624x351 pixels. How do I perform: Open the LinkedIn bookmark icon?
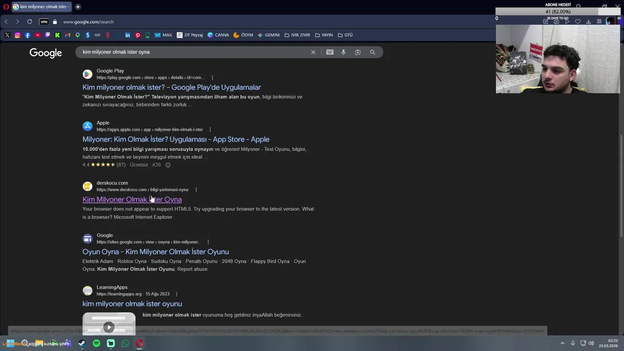point(128,35)
